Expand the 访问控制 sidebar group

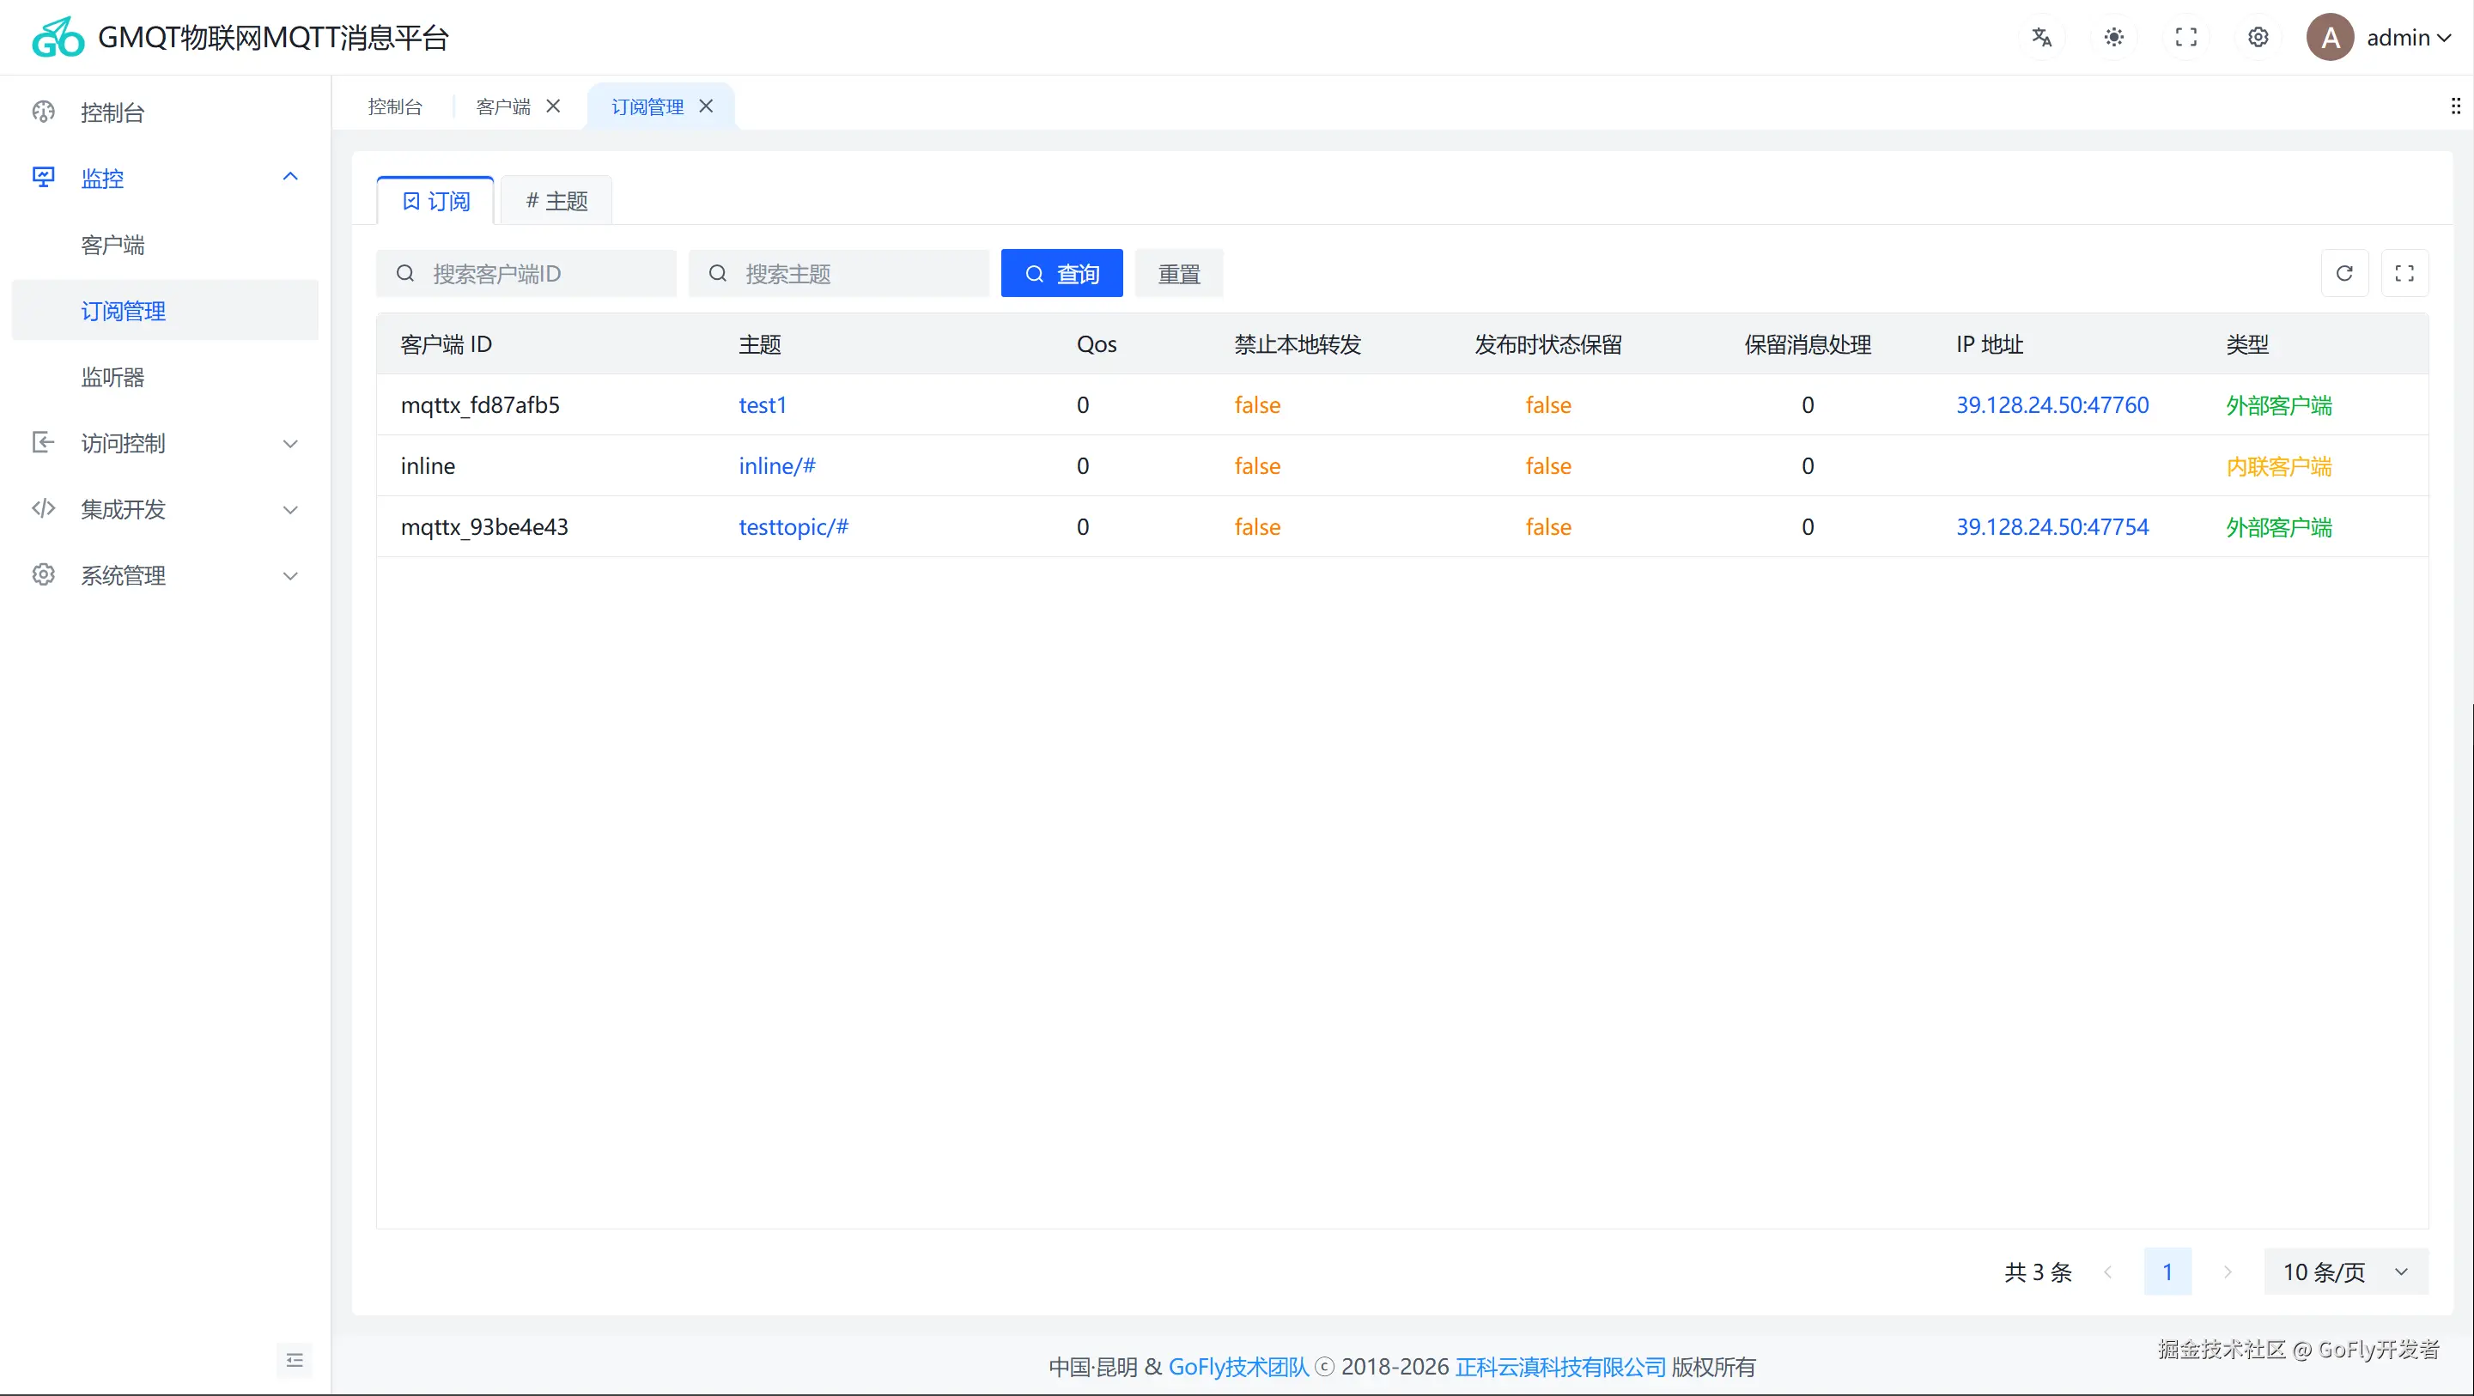165,443
